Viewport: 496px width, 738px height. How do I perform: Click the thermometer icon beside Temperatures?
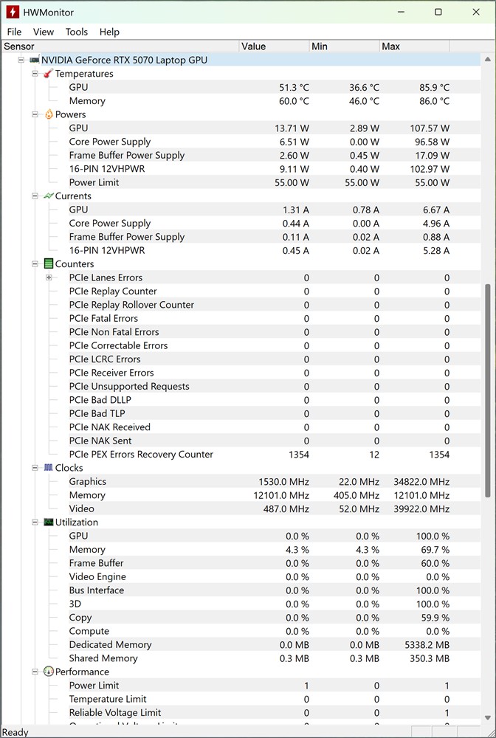pyautogui.click(x=48, y=74)
